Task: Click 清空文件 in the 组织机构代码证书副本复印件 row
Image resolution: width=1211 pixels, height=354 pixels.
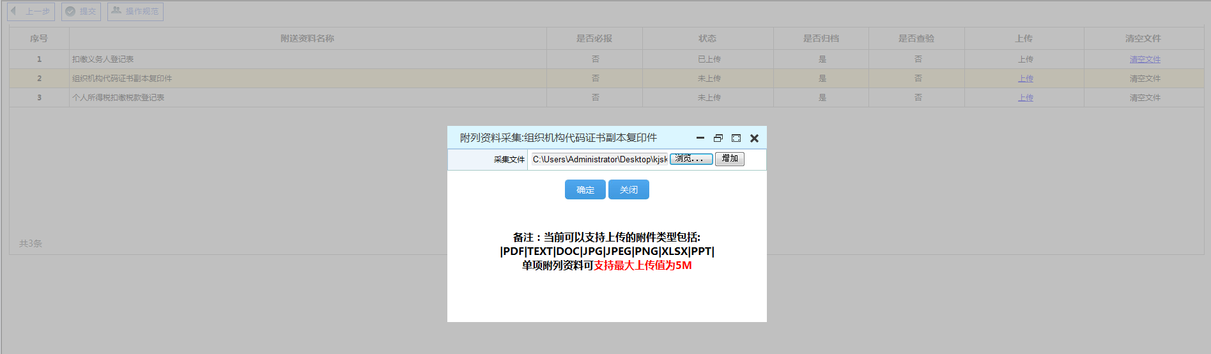Action: tap(1145, 79)
